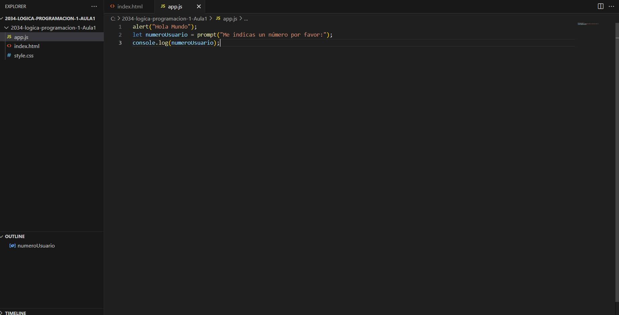Click numeroUsuario inside console.log
Image resolution: width=619 pixels, height=315 pixels.
192,43
